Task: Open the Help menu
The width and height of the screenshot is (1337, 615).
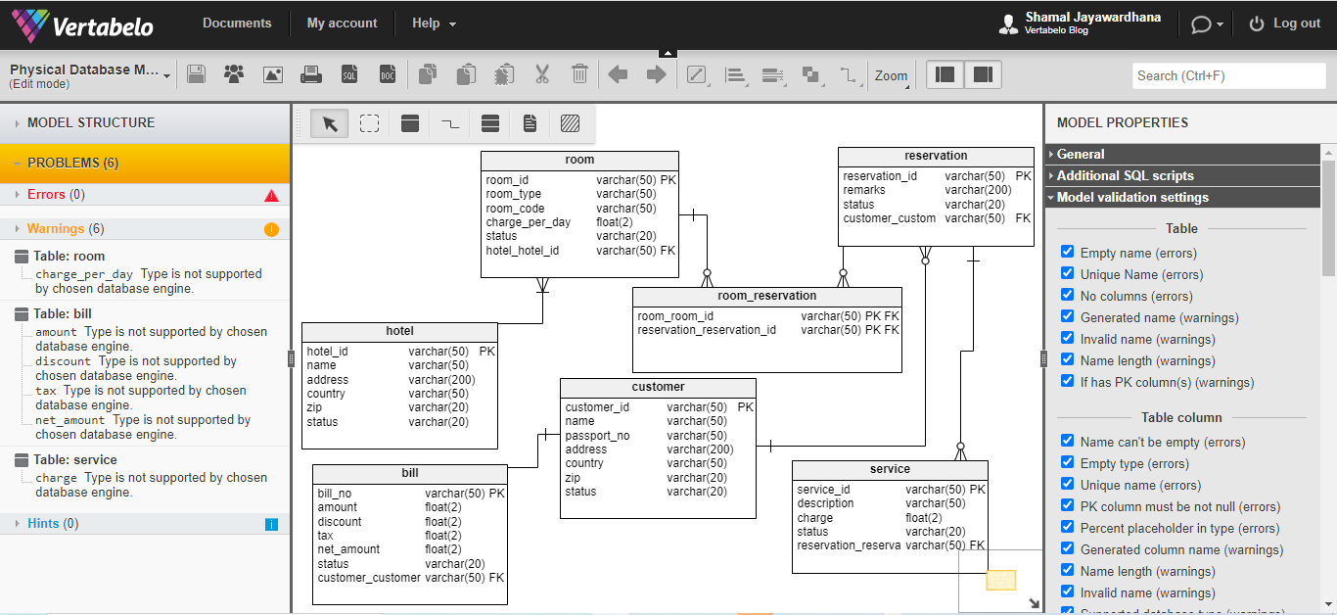Action: 434,24
